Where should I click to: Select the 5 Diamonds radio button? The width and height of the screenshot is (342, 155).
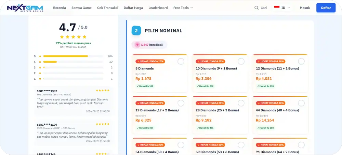point(181,62)
